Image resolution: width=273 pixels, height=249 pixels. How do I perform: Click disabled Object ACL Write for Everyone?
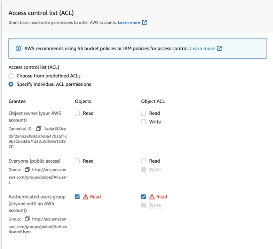(x=144, y=170)
